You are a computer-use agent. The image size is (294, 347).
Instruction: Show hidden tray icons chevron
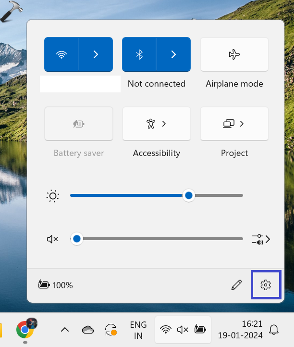point(65,330)
